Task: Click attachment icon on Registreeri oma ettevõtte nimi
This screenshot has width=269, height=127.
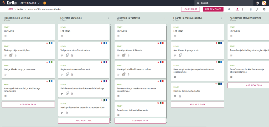Action: (72, 74)
